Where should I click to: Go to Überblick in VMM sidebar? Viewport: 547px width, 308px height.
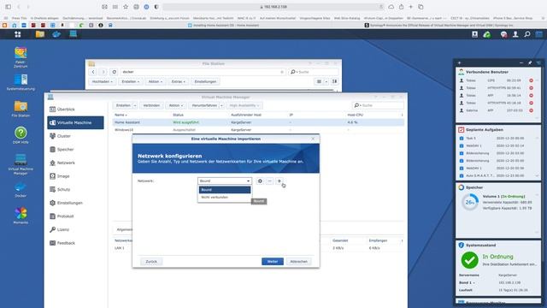click(75, 110)
